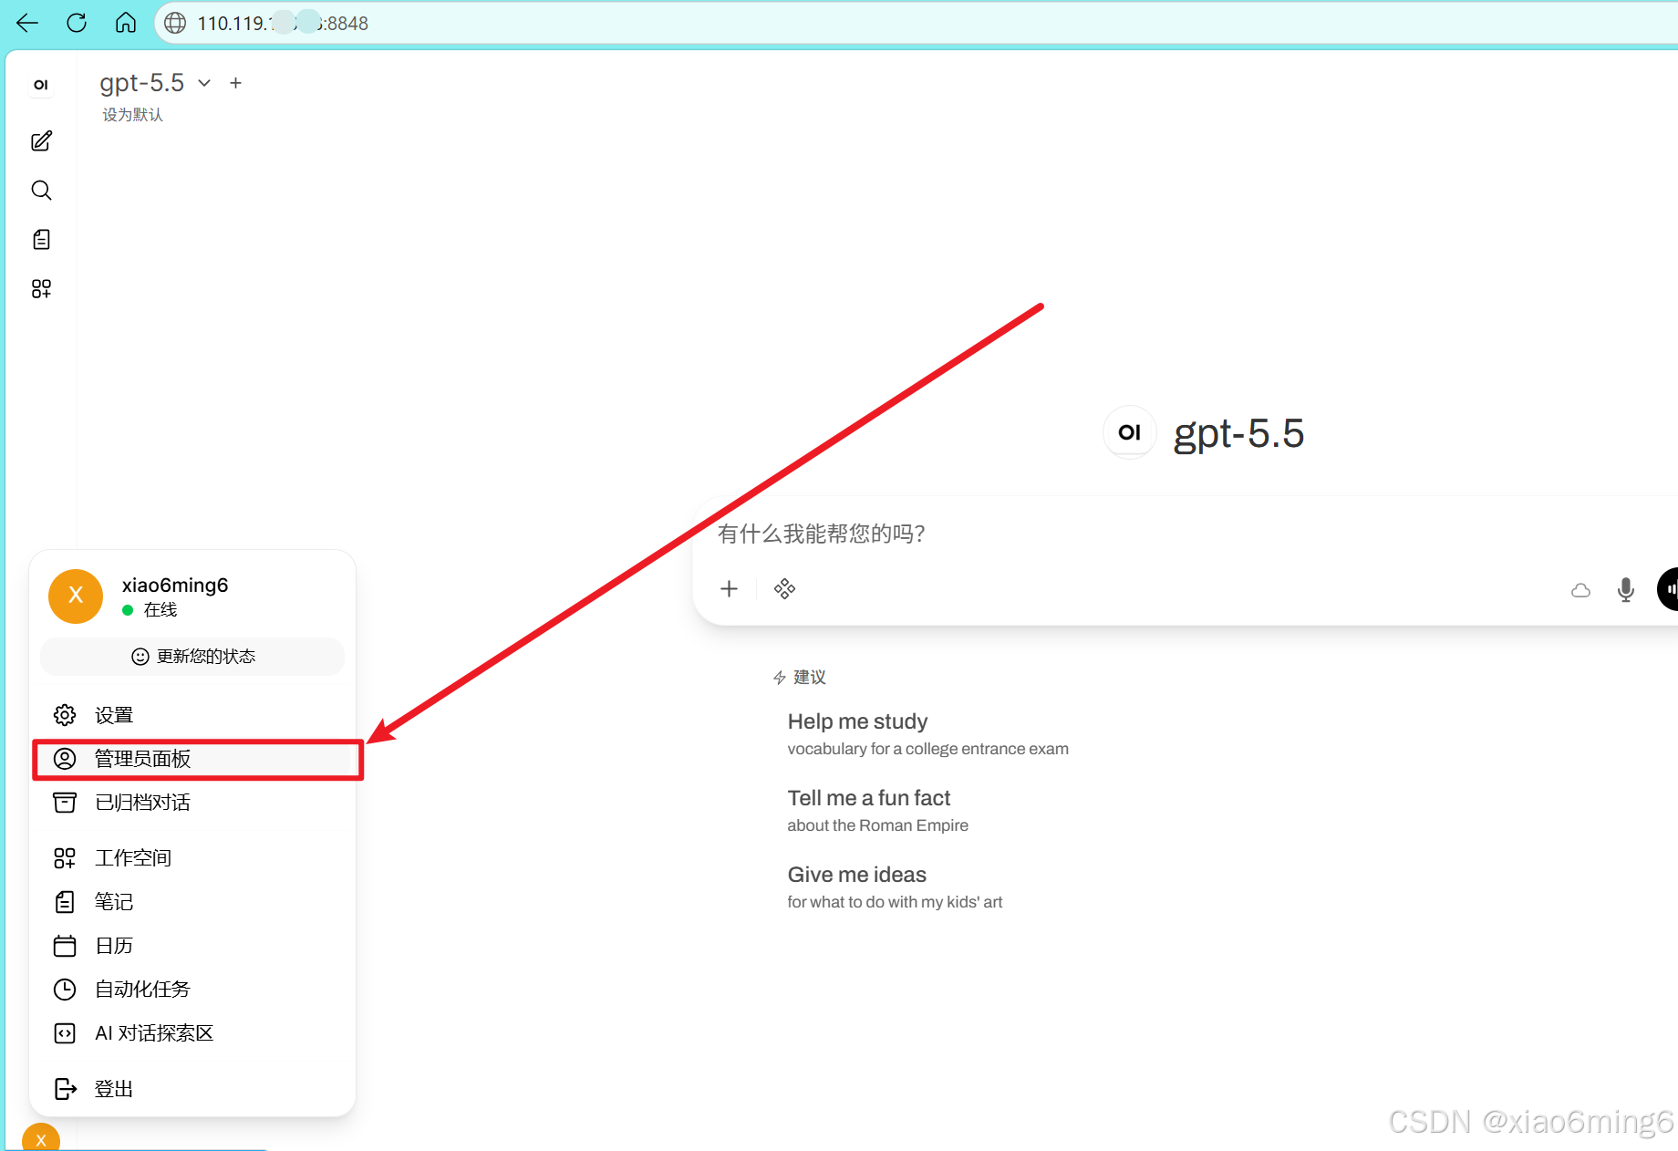1678x1151 pixels.
Task: Click the calendar icon beside 日历
Action: [65, 945]
